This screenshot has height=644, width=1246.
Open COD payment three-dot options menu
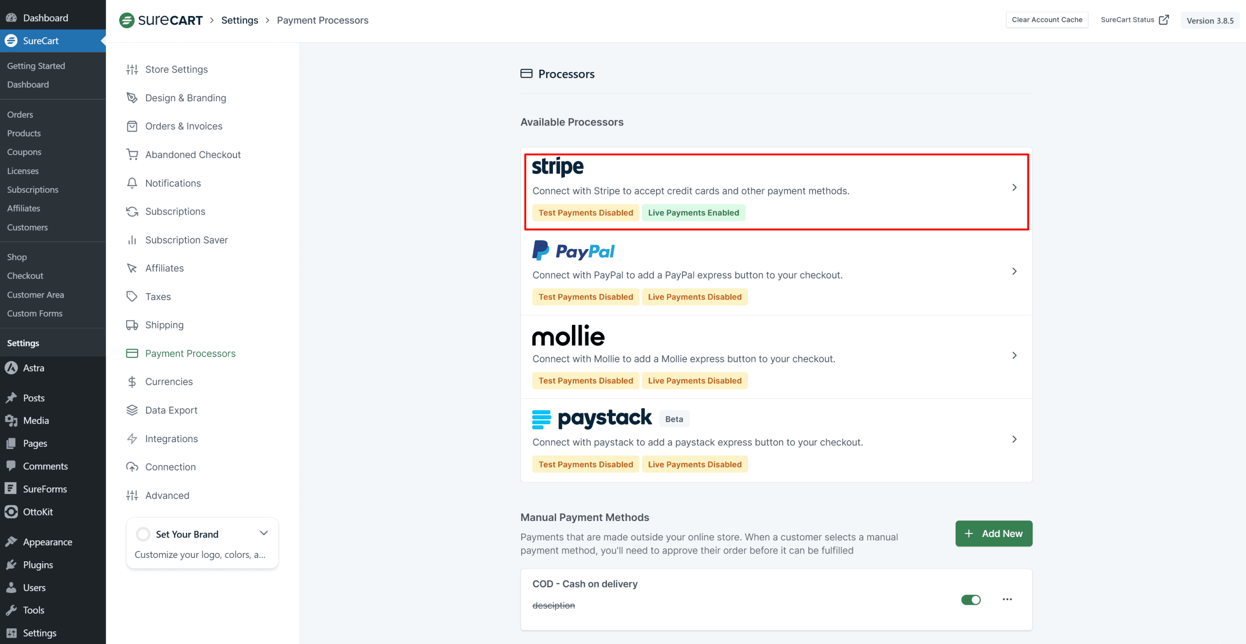tap(1007, 599)
